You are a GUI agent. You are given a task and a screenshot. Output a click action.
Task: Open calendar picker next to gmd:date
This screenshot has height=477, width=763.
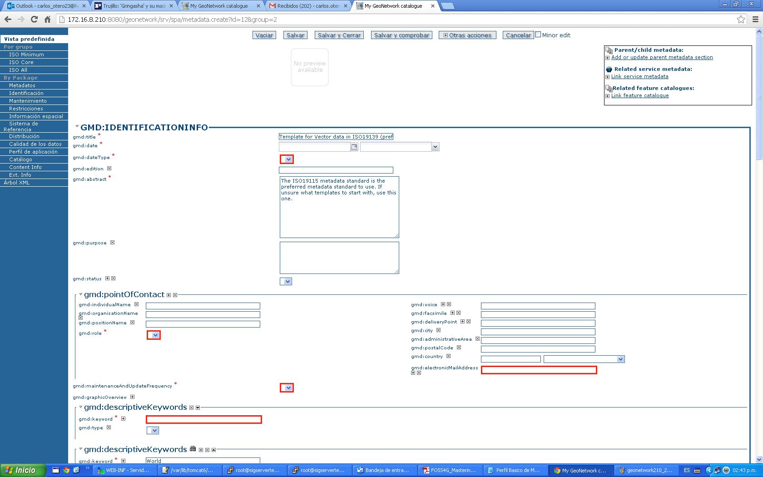354,147
